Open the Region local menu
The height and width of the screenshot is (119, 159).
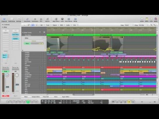click(55, 25)
